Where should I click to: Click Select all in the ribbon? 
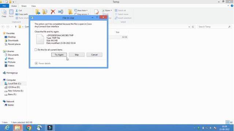point(120,11)
